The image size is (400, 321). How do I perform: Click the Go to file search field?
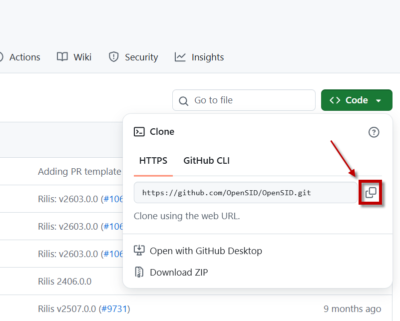(250, 100)
